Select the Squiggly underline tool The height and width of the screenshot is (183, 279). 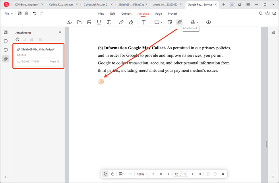coord(108,22)
